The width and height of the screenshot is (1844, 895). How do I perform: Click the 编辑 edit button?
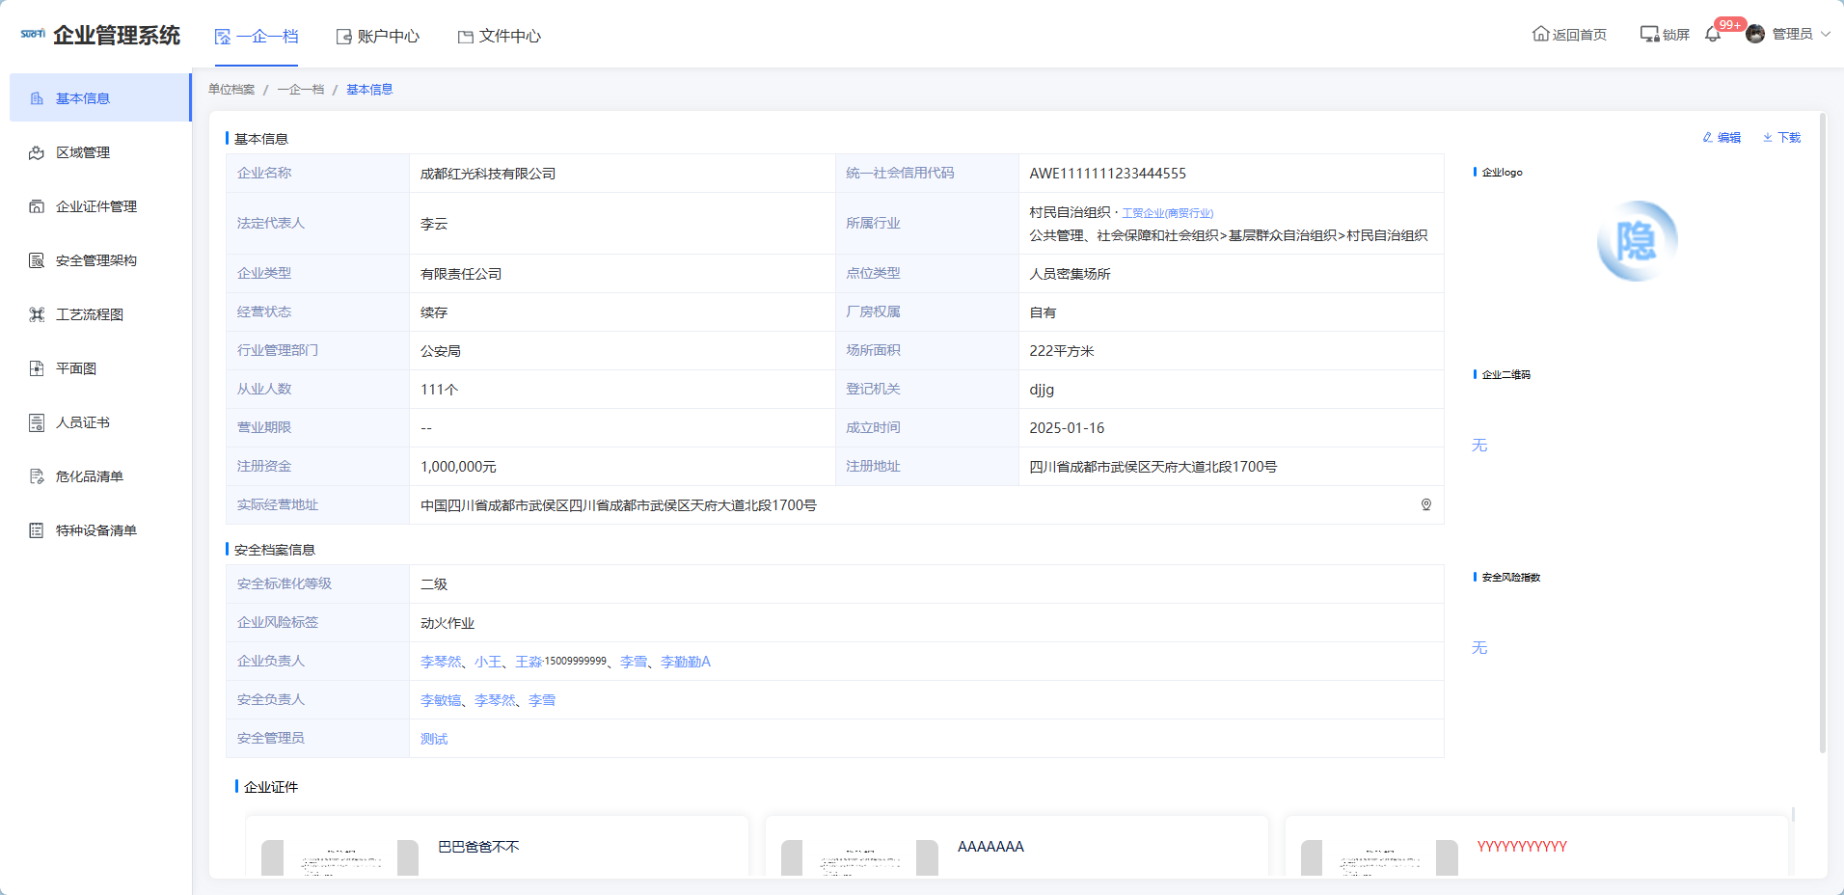pos(1722,138)
